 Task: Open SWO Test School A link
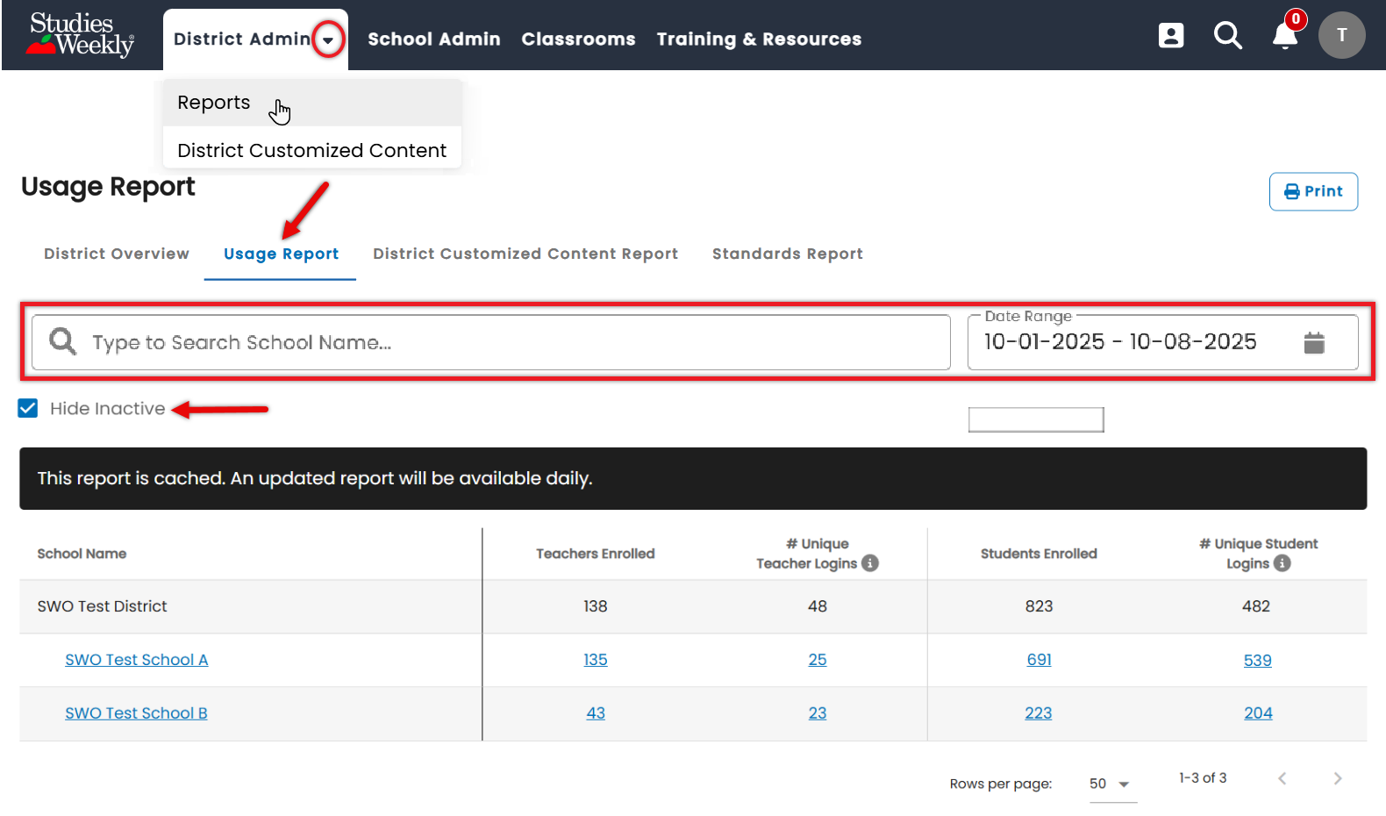(137, 660)
